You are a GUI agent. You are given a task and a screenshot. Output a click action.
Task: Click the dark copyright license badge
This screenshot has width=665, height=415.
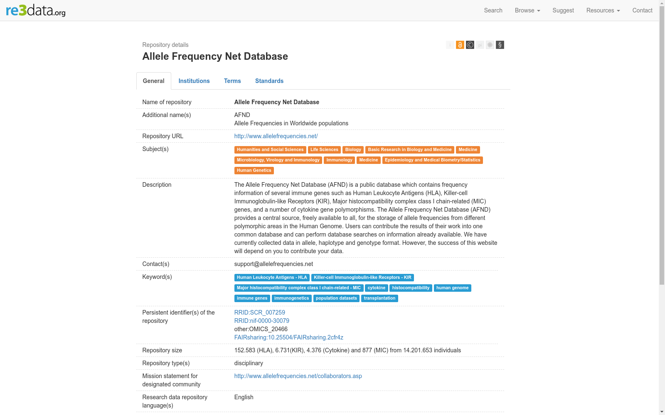click(470, 45)
